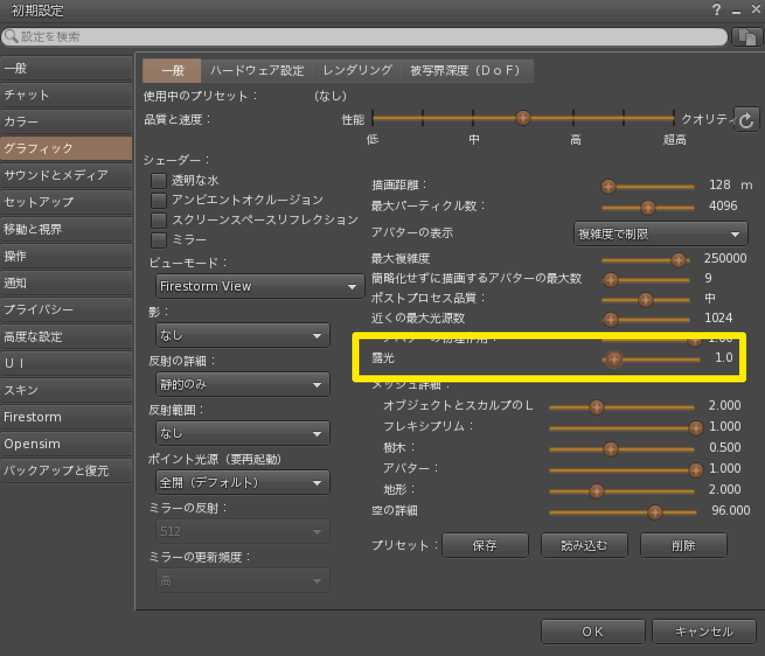Open the 被写界深度（DoF）tab
The image size is (765, 656).
coord(465,71)
